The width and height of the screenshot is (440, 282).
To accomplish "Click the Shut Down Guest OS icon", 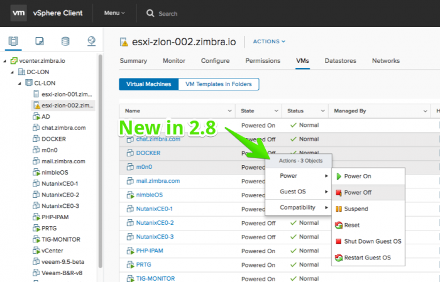I will [339, 241].
